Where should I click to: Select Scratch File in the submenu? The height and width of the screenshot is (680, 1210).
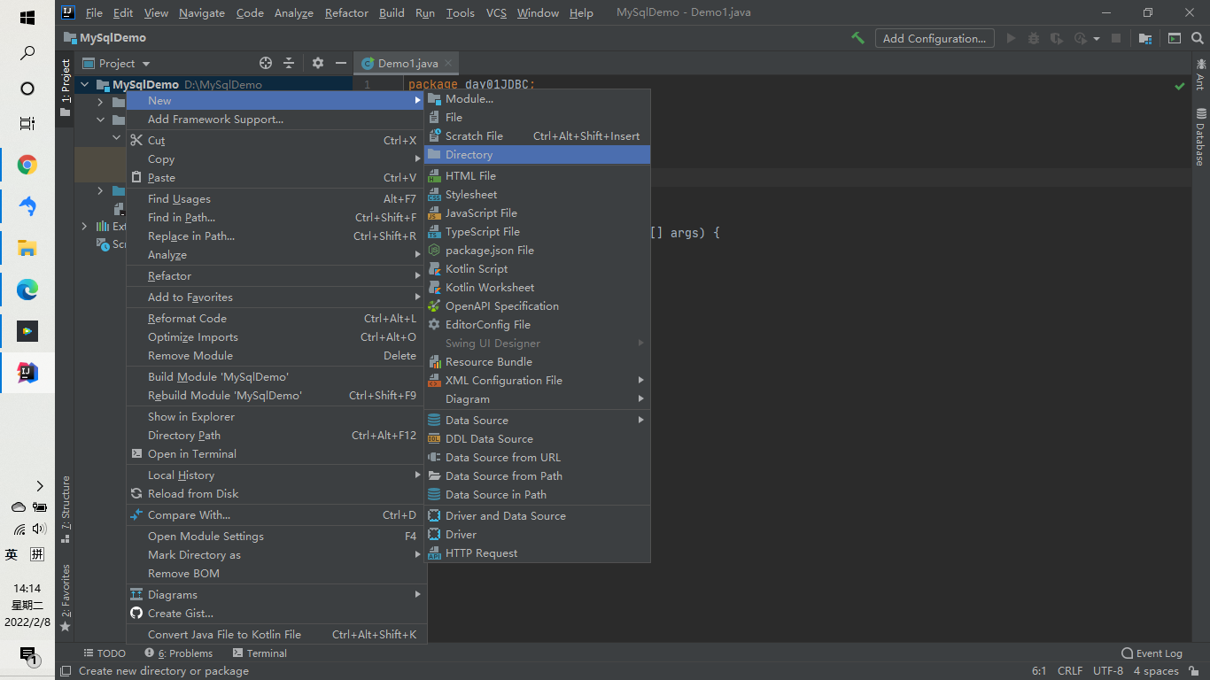tap(537, 136)
